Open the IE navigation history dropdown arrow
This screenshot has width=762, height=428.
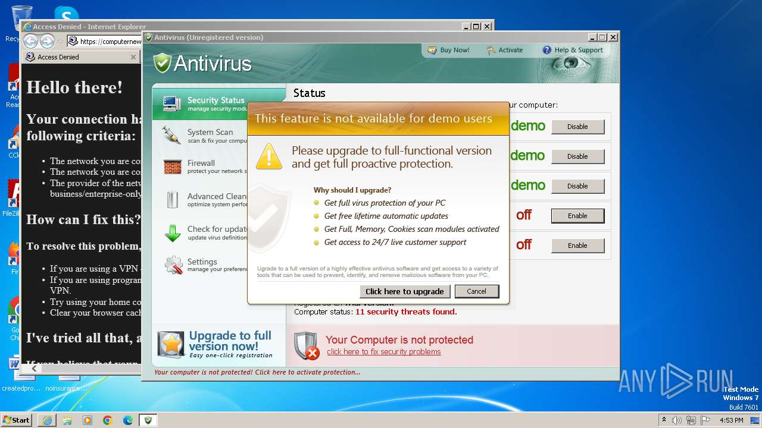60,42
